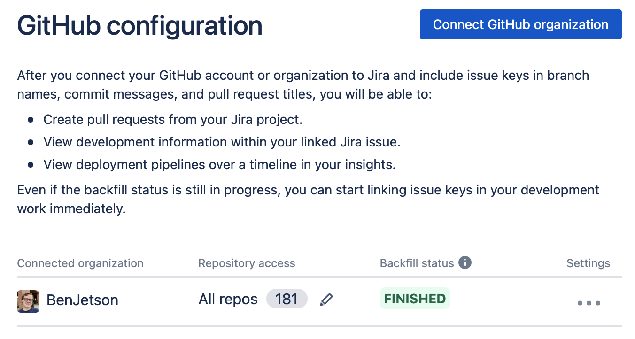Click the Repository access column header
Viewport: 635px width, 339px height.
coord(247,263)
